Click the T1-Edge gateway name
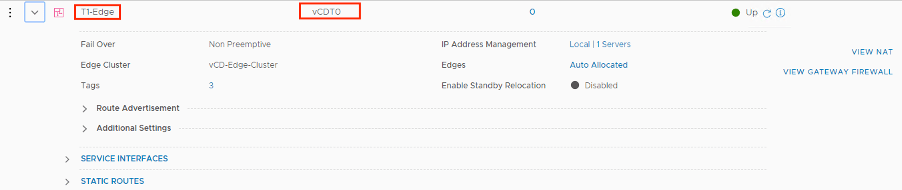This screenshot has width=902, height=190. (97, 12)
